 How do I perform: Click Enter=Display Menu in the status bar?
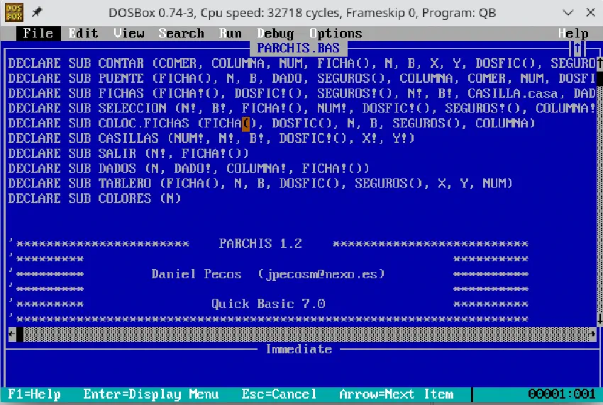150,394
